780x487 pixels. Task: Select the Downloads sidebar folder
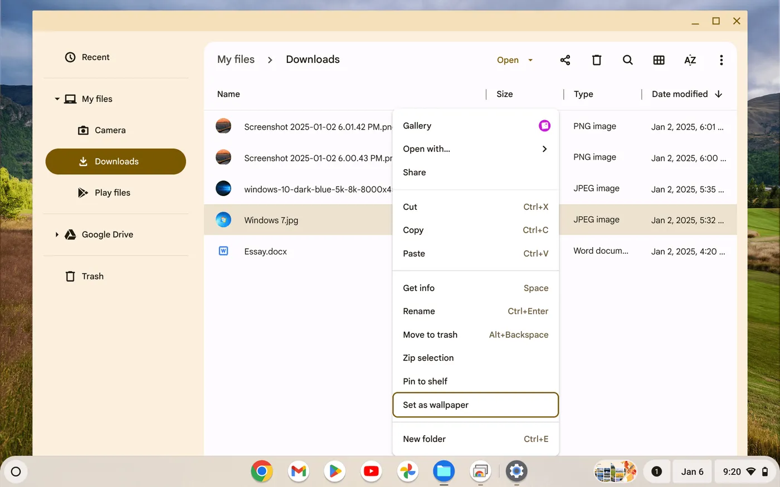click(116, 161)
